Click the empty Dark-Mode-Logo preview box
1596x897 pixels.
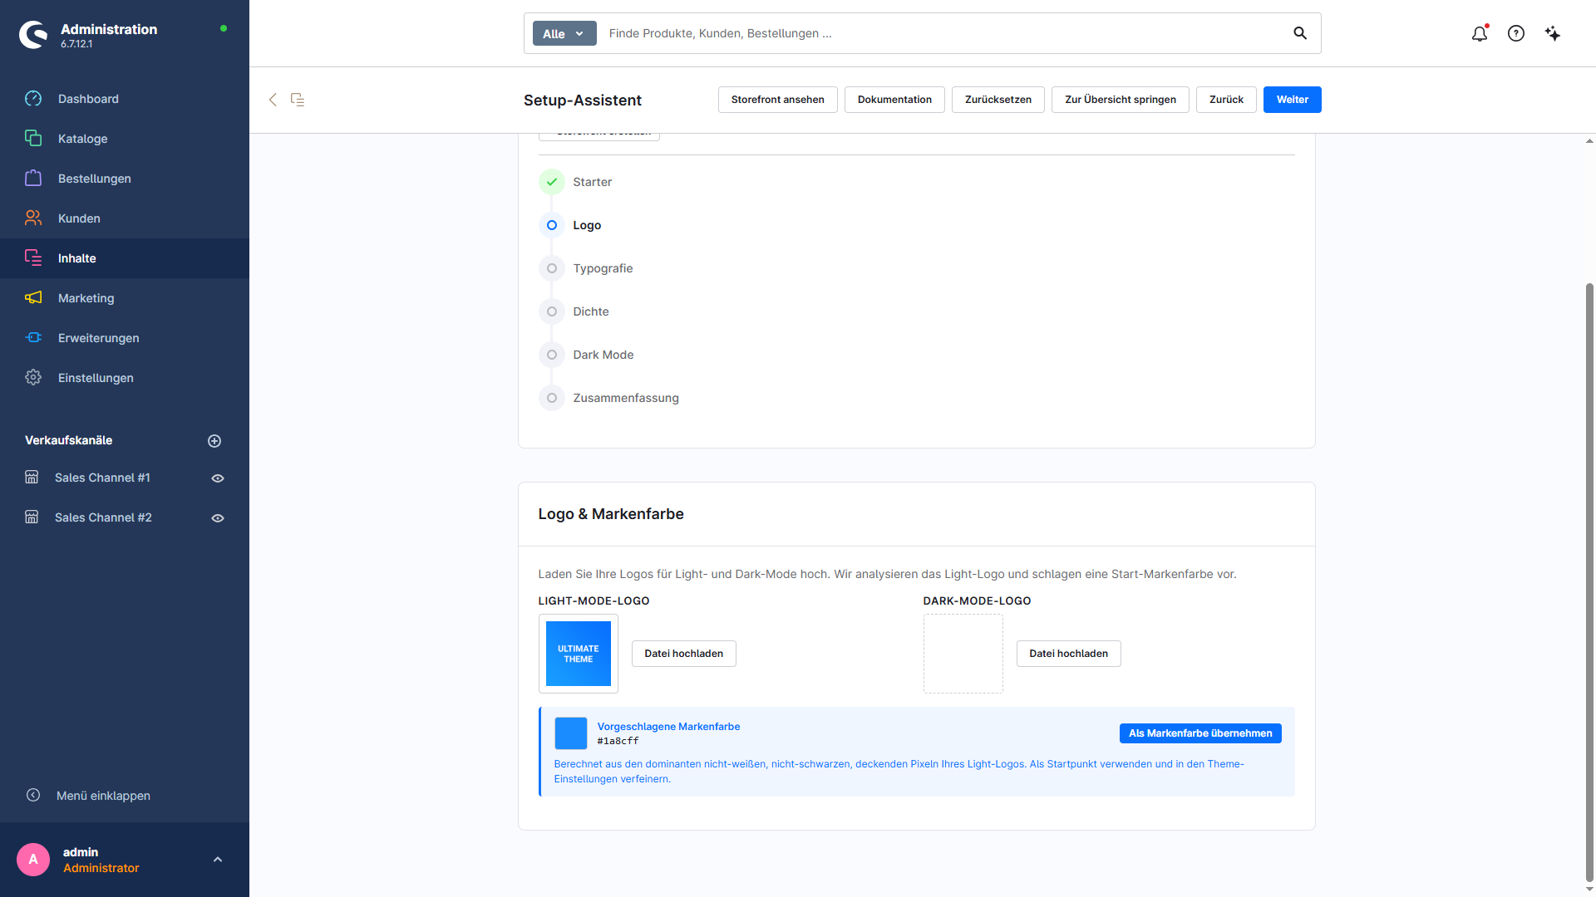click(x=963, y=654)
